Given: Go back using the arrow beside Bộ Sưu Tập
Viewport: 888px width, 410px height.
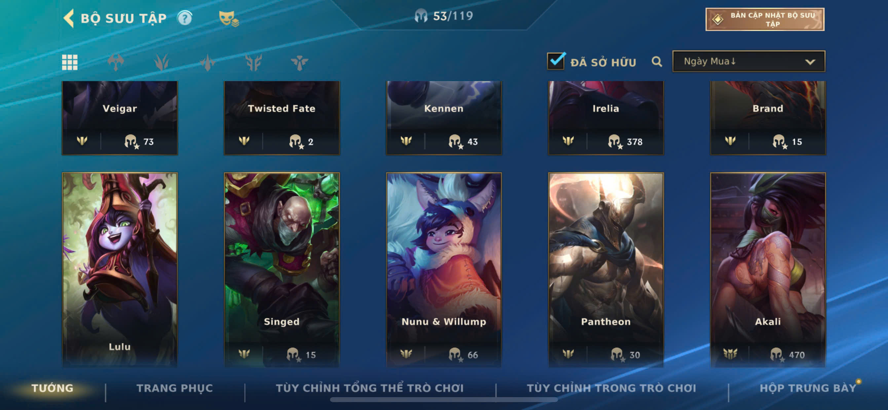Looking at the screenshot, I should point(69,18).
